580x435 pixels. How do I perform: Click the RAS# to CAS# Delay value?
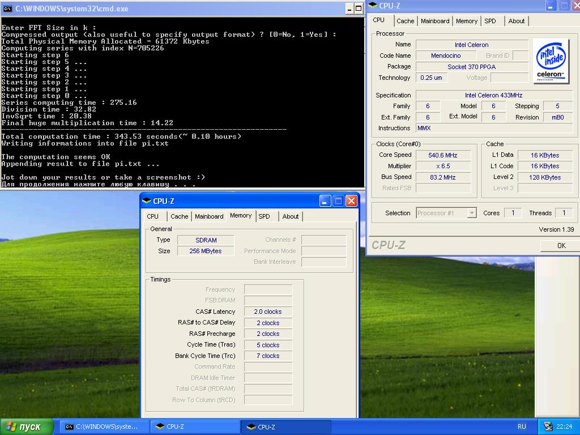[x=268, y=323]
